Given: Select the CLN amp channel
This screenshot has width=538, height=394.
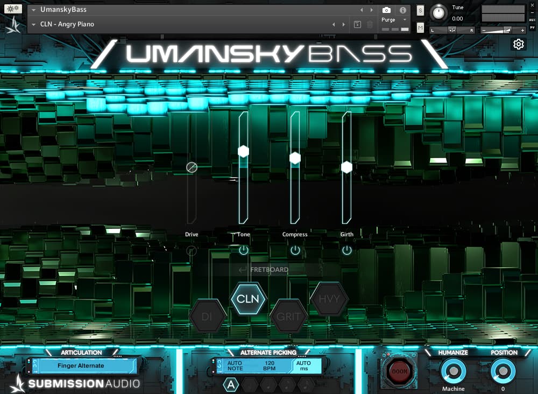Looking at the screenshot, I should click(x=248, y=299).
